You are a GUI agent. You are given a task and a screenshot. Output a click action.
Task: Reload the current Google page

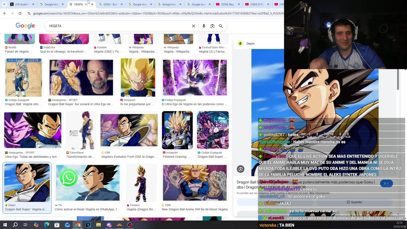point(20,13)
